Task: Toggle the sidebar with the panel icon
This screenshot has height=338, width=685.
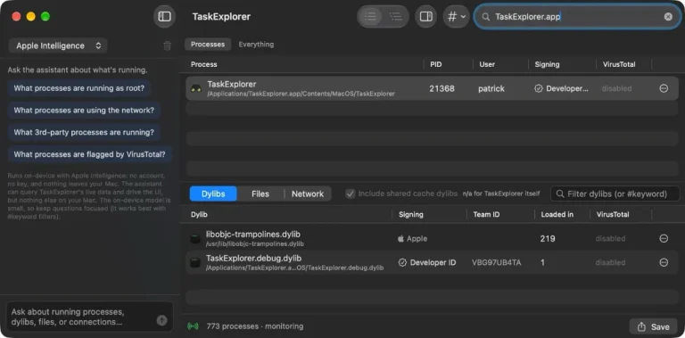Action: coord(164,17)
